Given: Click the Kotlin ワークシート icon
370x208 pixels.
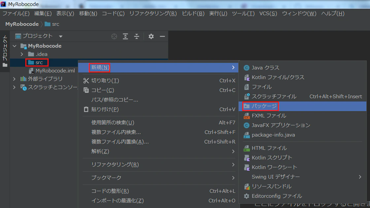Looking at the screenshot, I should pos(247,167).
